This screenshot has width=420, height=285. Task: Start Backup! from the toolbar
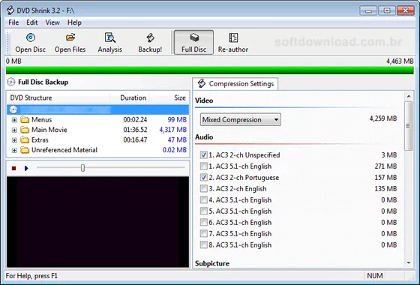click(x=150, y=42)
